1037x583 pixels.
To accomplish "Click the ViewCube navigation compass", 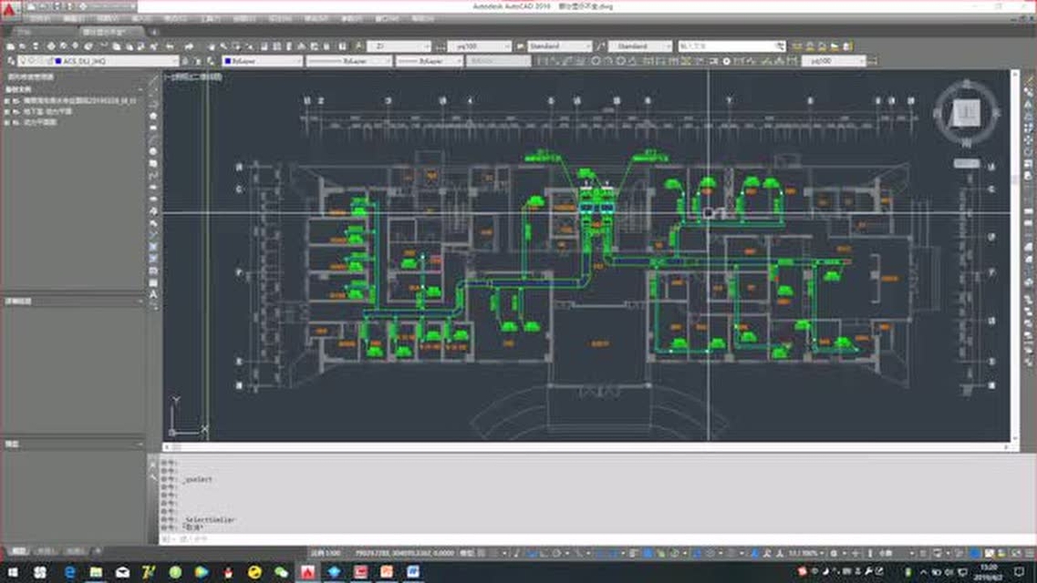I will coord(965,113).
